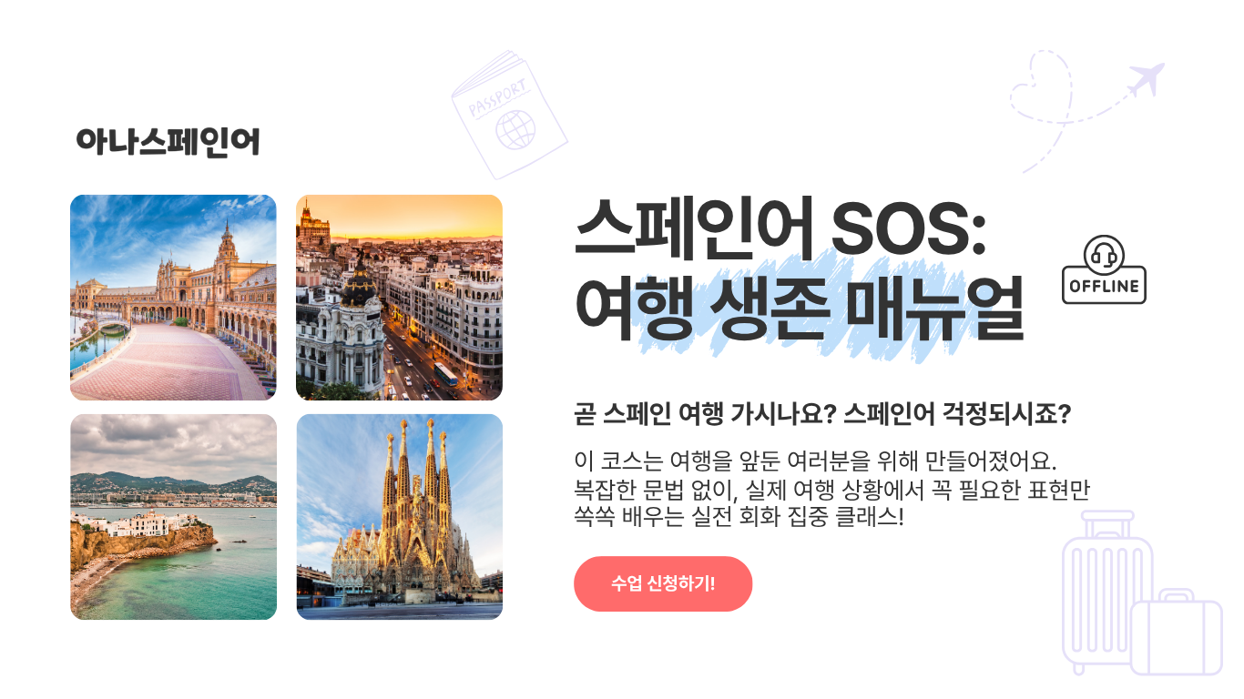The width and height of the screenshot is (1244, 699).
Task: Click the OFFLINE headset badge icon
Action: 1104,270
